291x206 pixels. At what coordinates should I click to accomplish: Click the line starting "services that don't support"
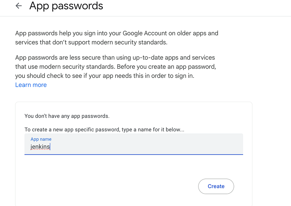[x=91, y=42]
